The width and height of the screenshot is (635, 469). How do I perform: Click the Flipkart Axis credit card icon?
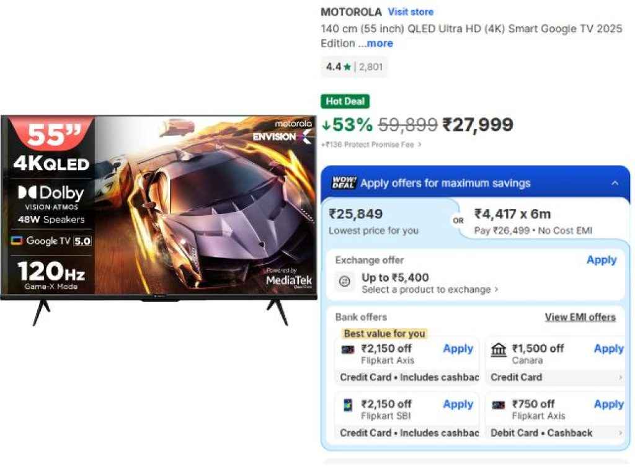tap(349, 349)
